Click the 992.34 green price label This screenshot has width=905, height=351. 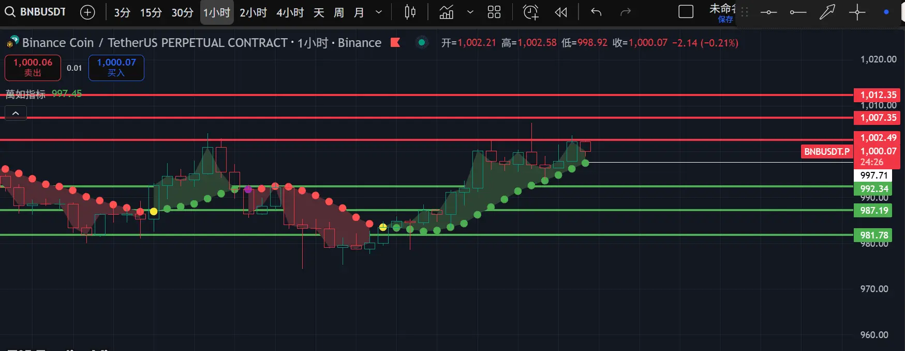click(x=873, y=189)
